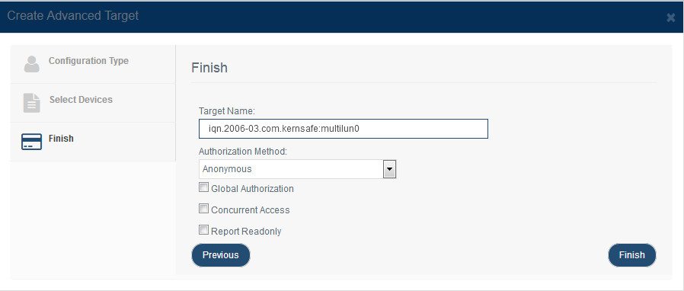
Task: Go back with the Previous button
Action: 221,255
